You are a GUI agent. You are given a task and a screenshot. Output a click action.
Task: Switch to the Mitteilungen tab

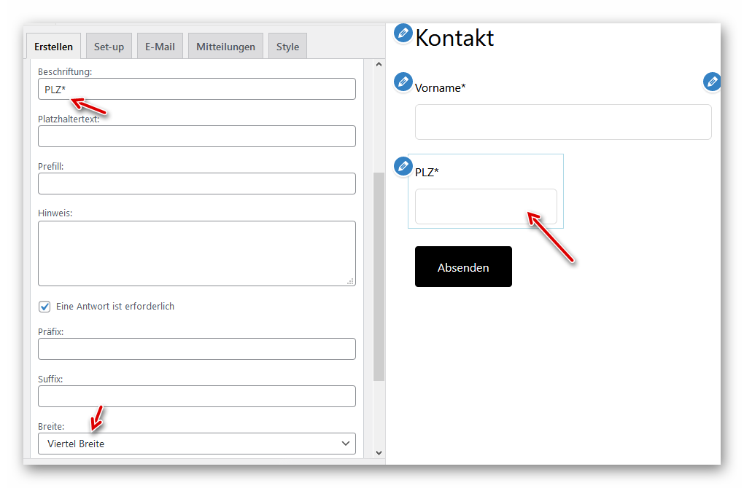tap(225, 47)
